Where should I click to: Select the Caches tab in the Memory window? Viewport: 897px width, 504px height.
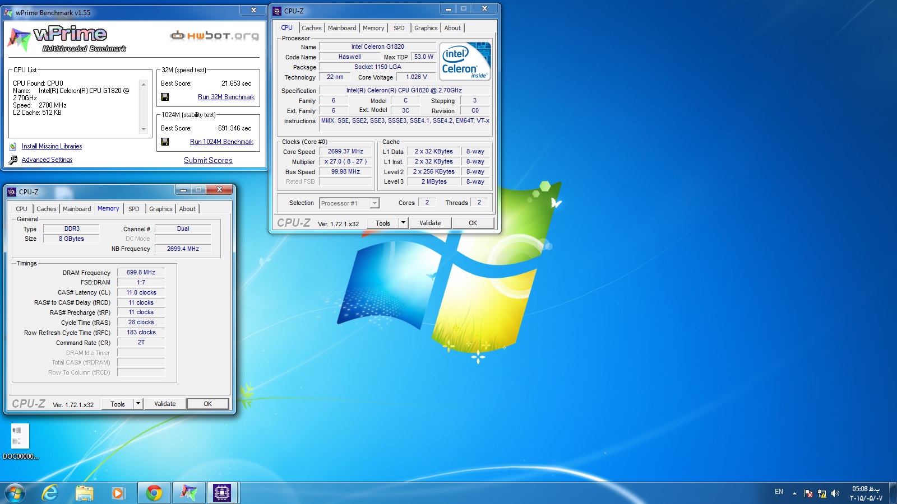pos(47,209)
